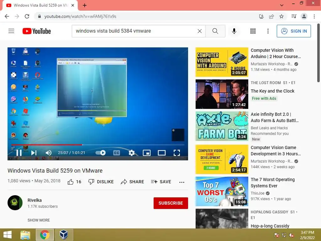This screenshot has width=321, height=241.
Task: Save video to playlist
Action: (x=161, y=182)
